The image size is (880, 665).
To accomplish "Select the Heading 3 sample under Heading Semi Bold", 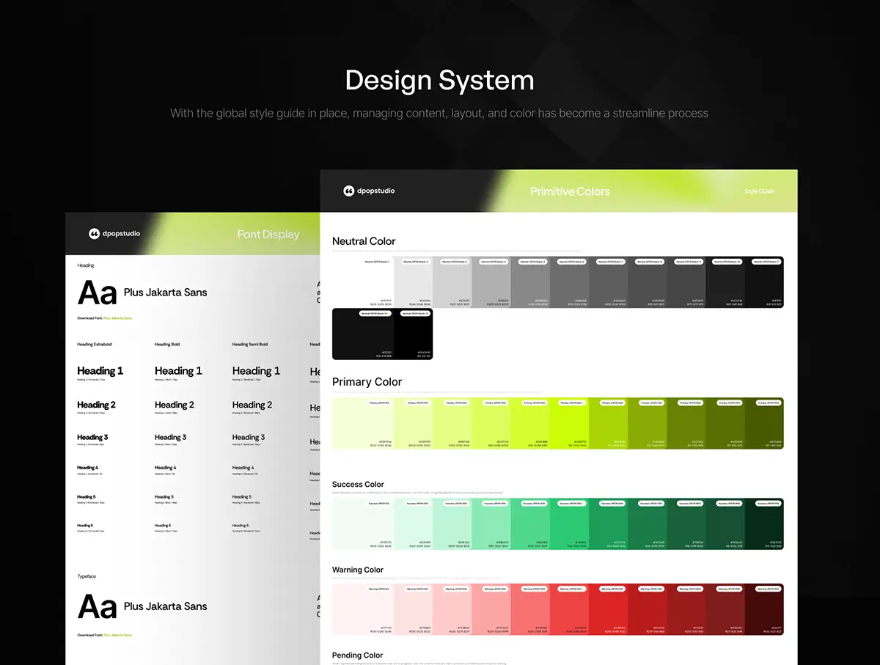I will coord(249,437).
